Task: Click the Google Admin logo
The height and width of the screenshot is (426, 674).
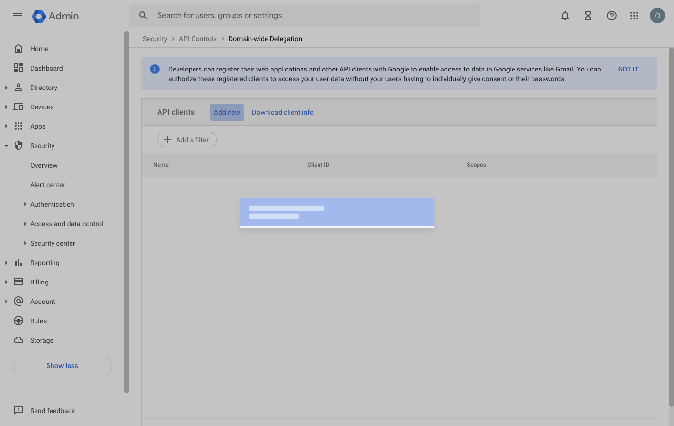Action: 55,16
